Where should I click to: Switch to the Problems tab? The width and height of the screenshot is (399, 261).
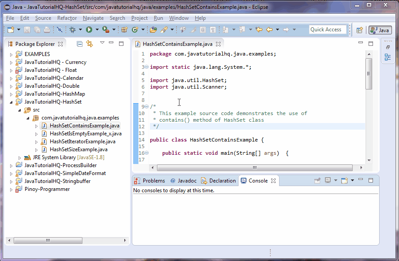pyautogui.click(x=155, y=180)
